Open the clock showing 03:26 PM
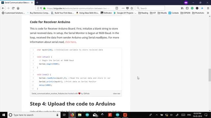This screenshot has width=211, height=118. coord(197,115)
